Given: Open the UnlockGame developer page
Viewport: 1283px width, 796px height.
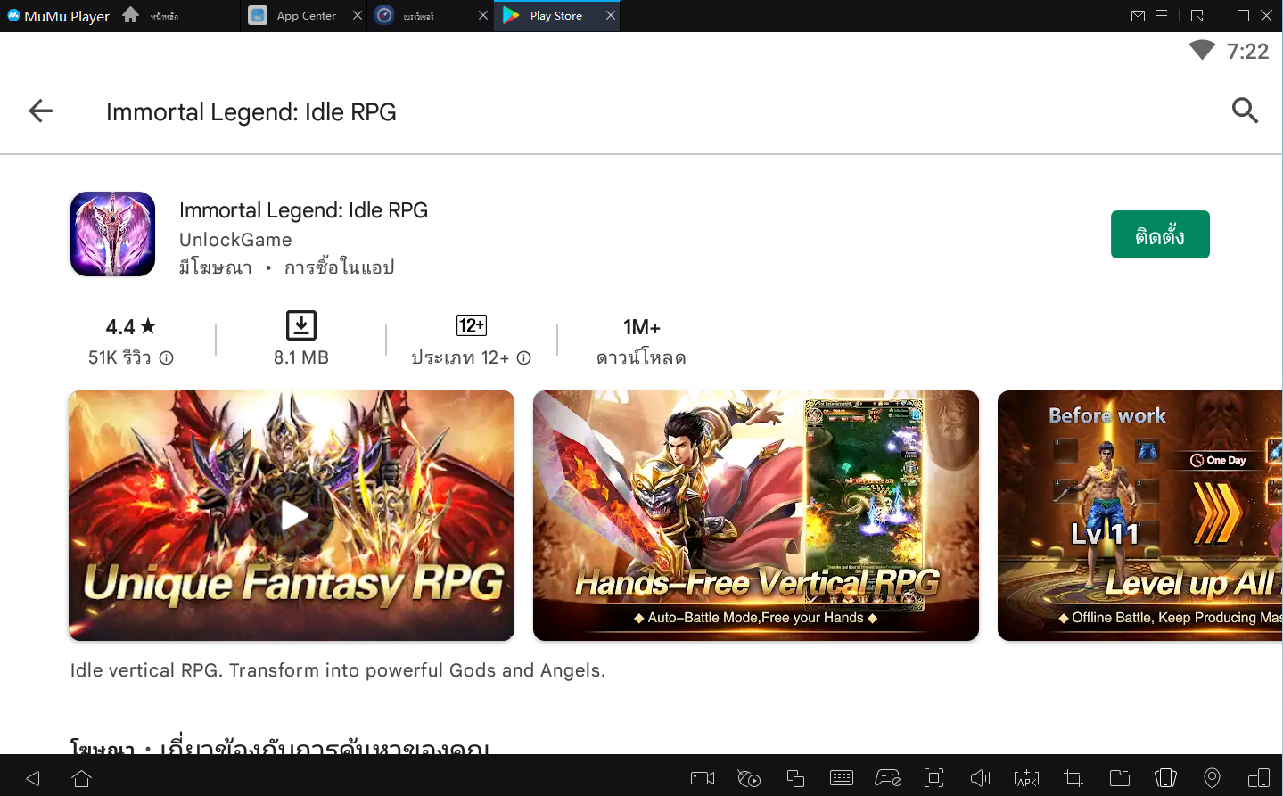Looking at the screenshot, I should (235, 240).
